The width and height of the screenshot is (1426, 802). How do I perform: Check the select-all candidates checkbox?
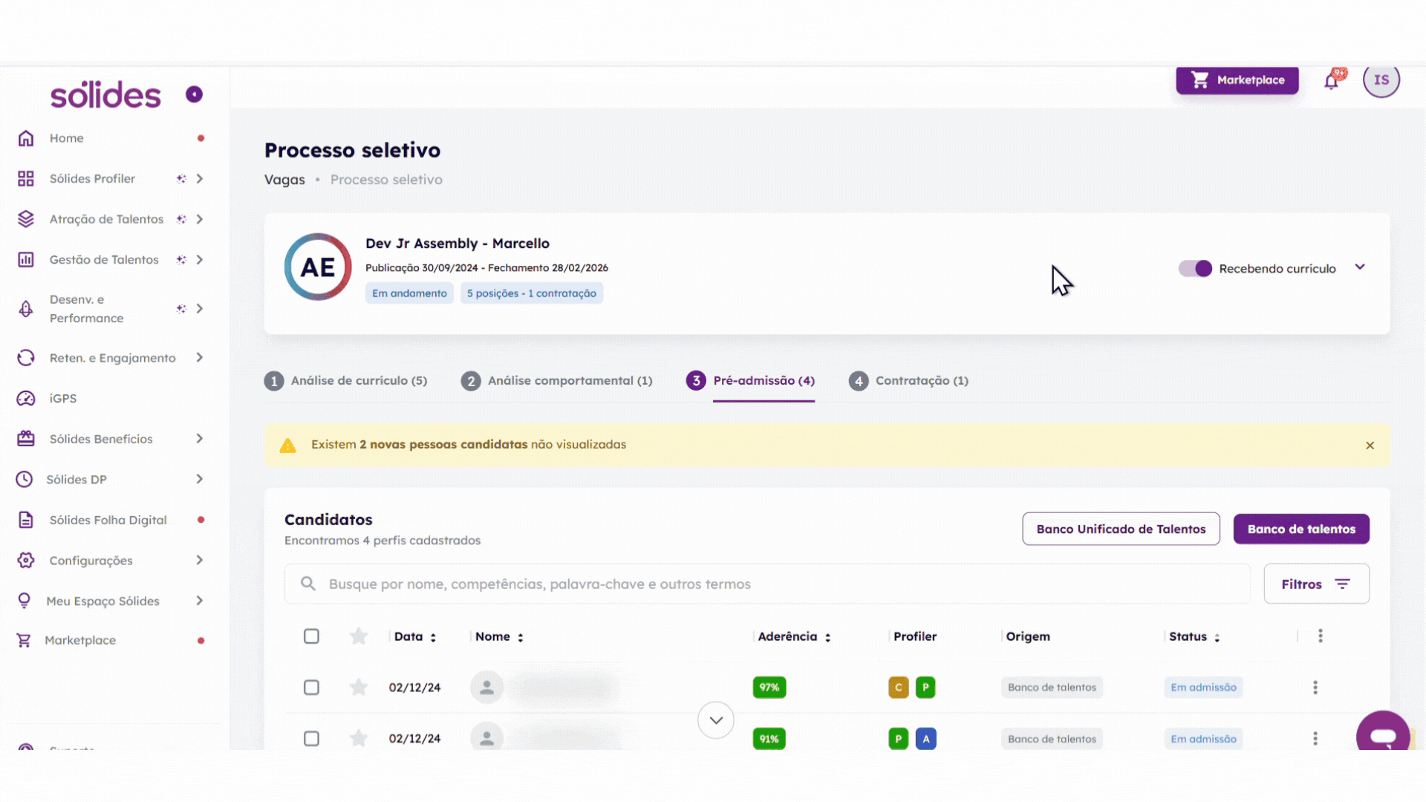tap(311, 636)
